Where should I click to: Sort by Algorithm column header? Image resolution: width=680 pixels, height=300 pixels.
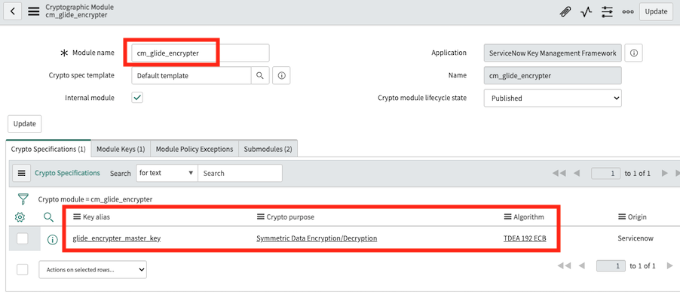click(x=528, y=217)
